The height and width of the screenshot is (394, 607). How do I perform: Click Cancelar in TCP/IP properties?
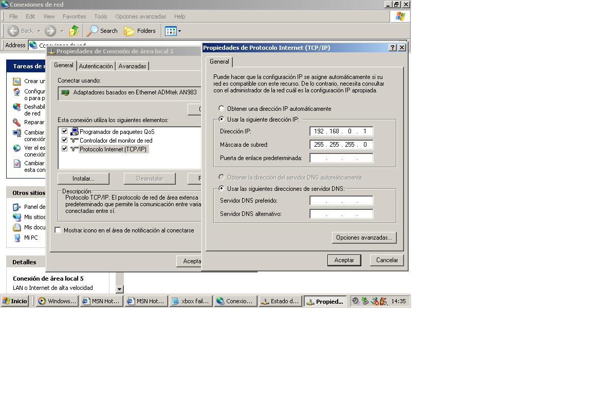[387, 260]
